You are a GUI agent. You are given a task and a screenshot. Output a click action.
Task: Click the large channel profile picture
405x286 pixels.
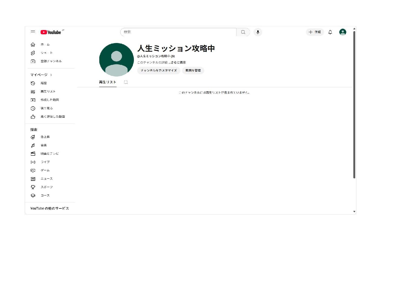pos(116,60)
